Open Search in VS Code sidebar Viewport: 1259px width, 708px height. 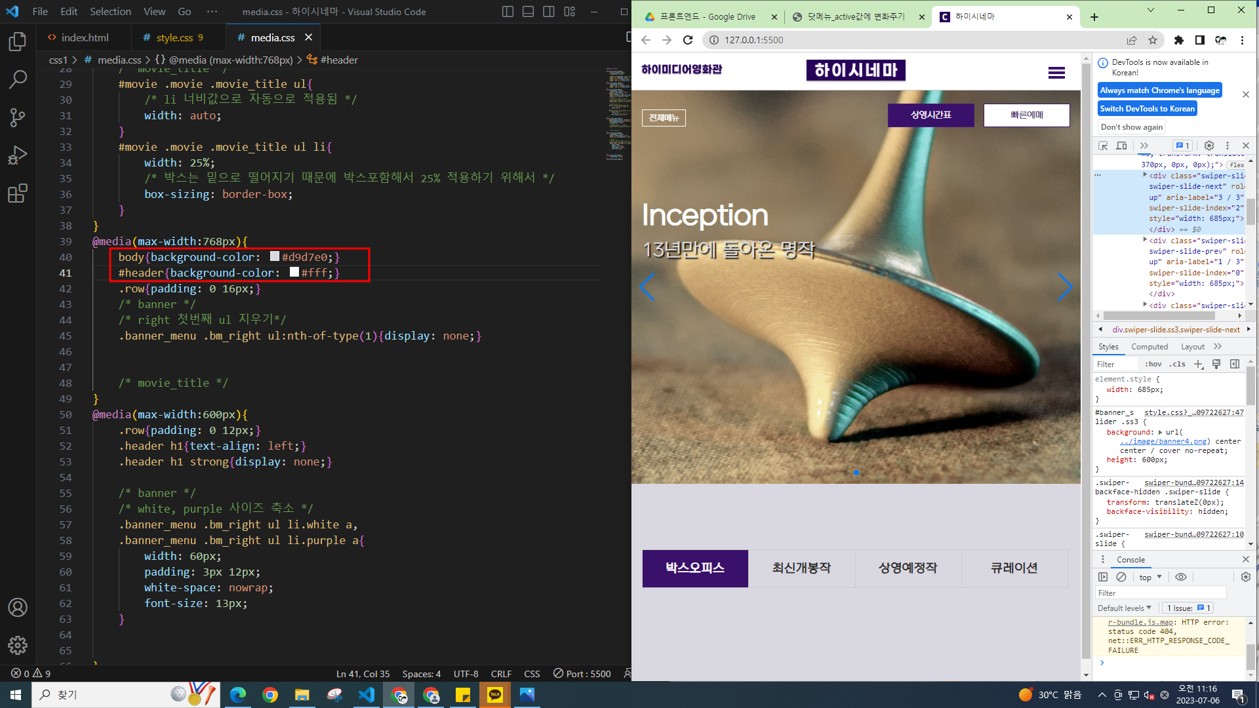[x=18, y=80]
